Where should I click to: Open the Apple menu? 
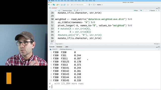[49, 1]
